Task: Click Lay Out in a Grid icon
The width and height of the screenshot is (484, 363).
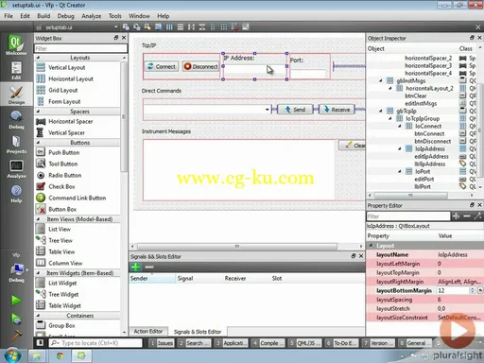Action: point(224,27)
